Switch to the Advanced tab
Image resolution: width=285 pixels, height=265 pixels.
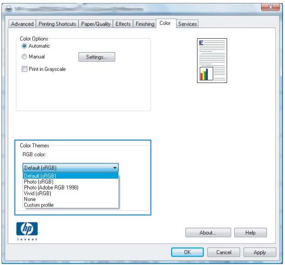22,24
